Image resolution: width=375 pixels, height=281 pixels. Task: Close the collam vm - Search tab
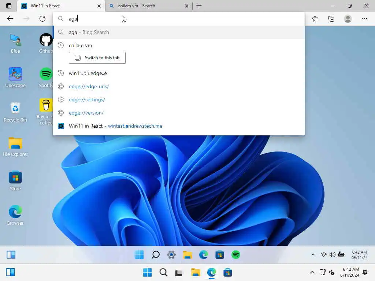pos(186,6)
